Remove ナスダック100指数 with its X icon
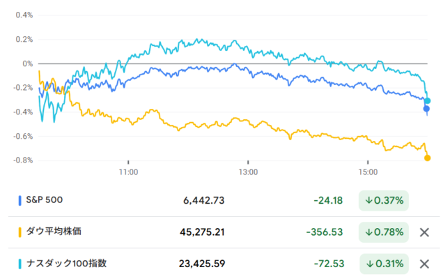Screen dimensions: 443x279 point(424,264)
